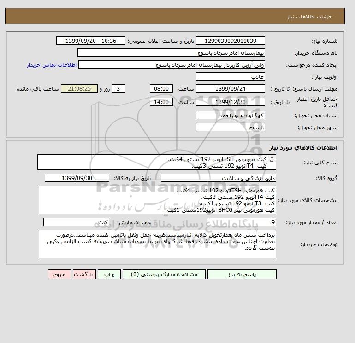Image resolution: width=355 pixels, height=343 pixels.
Task: Click the توضیحات خریدار text area
Action: [x=157, y=244]
